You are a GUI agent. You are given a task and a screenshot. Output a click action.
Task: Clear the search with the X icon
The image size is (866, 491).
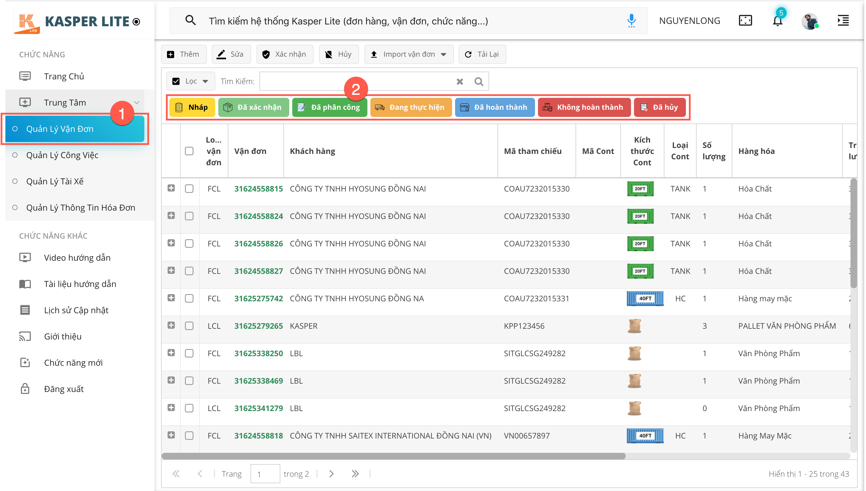pyautogui.click(x=460, y=81)
